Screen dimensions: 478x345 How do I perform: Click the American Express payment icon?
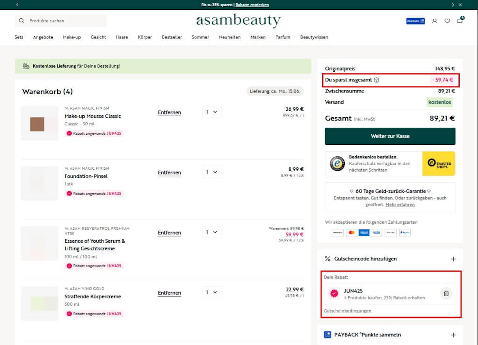click(x=364, y=233)
